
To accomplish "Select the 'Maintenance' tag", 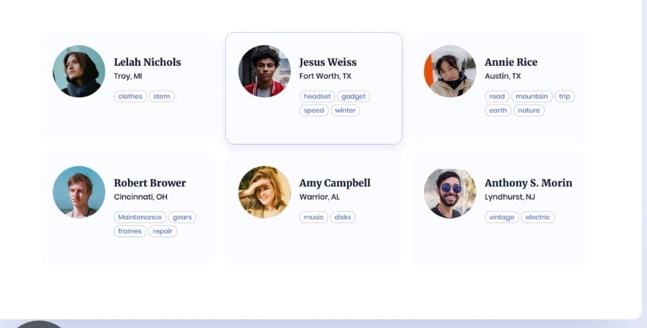I will [140, 217].
